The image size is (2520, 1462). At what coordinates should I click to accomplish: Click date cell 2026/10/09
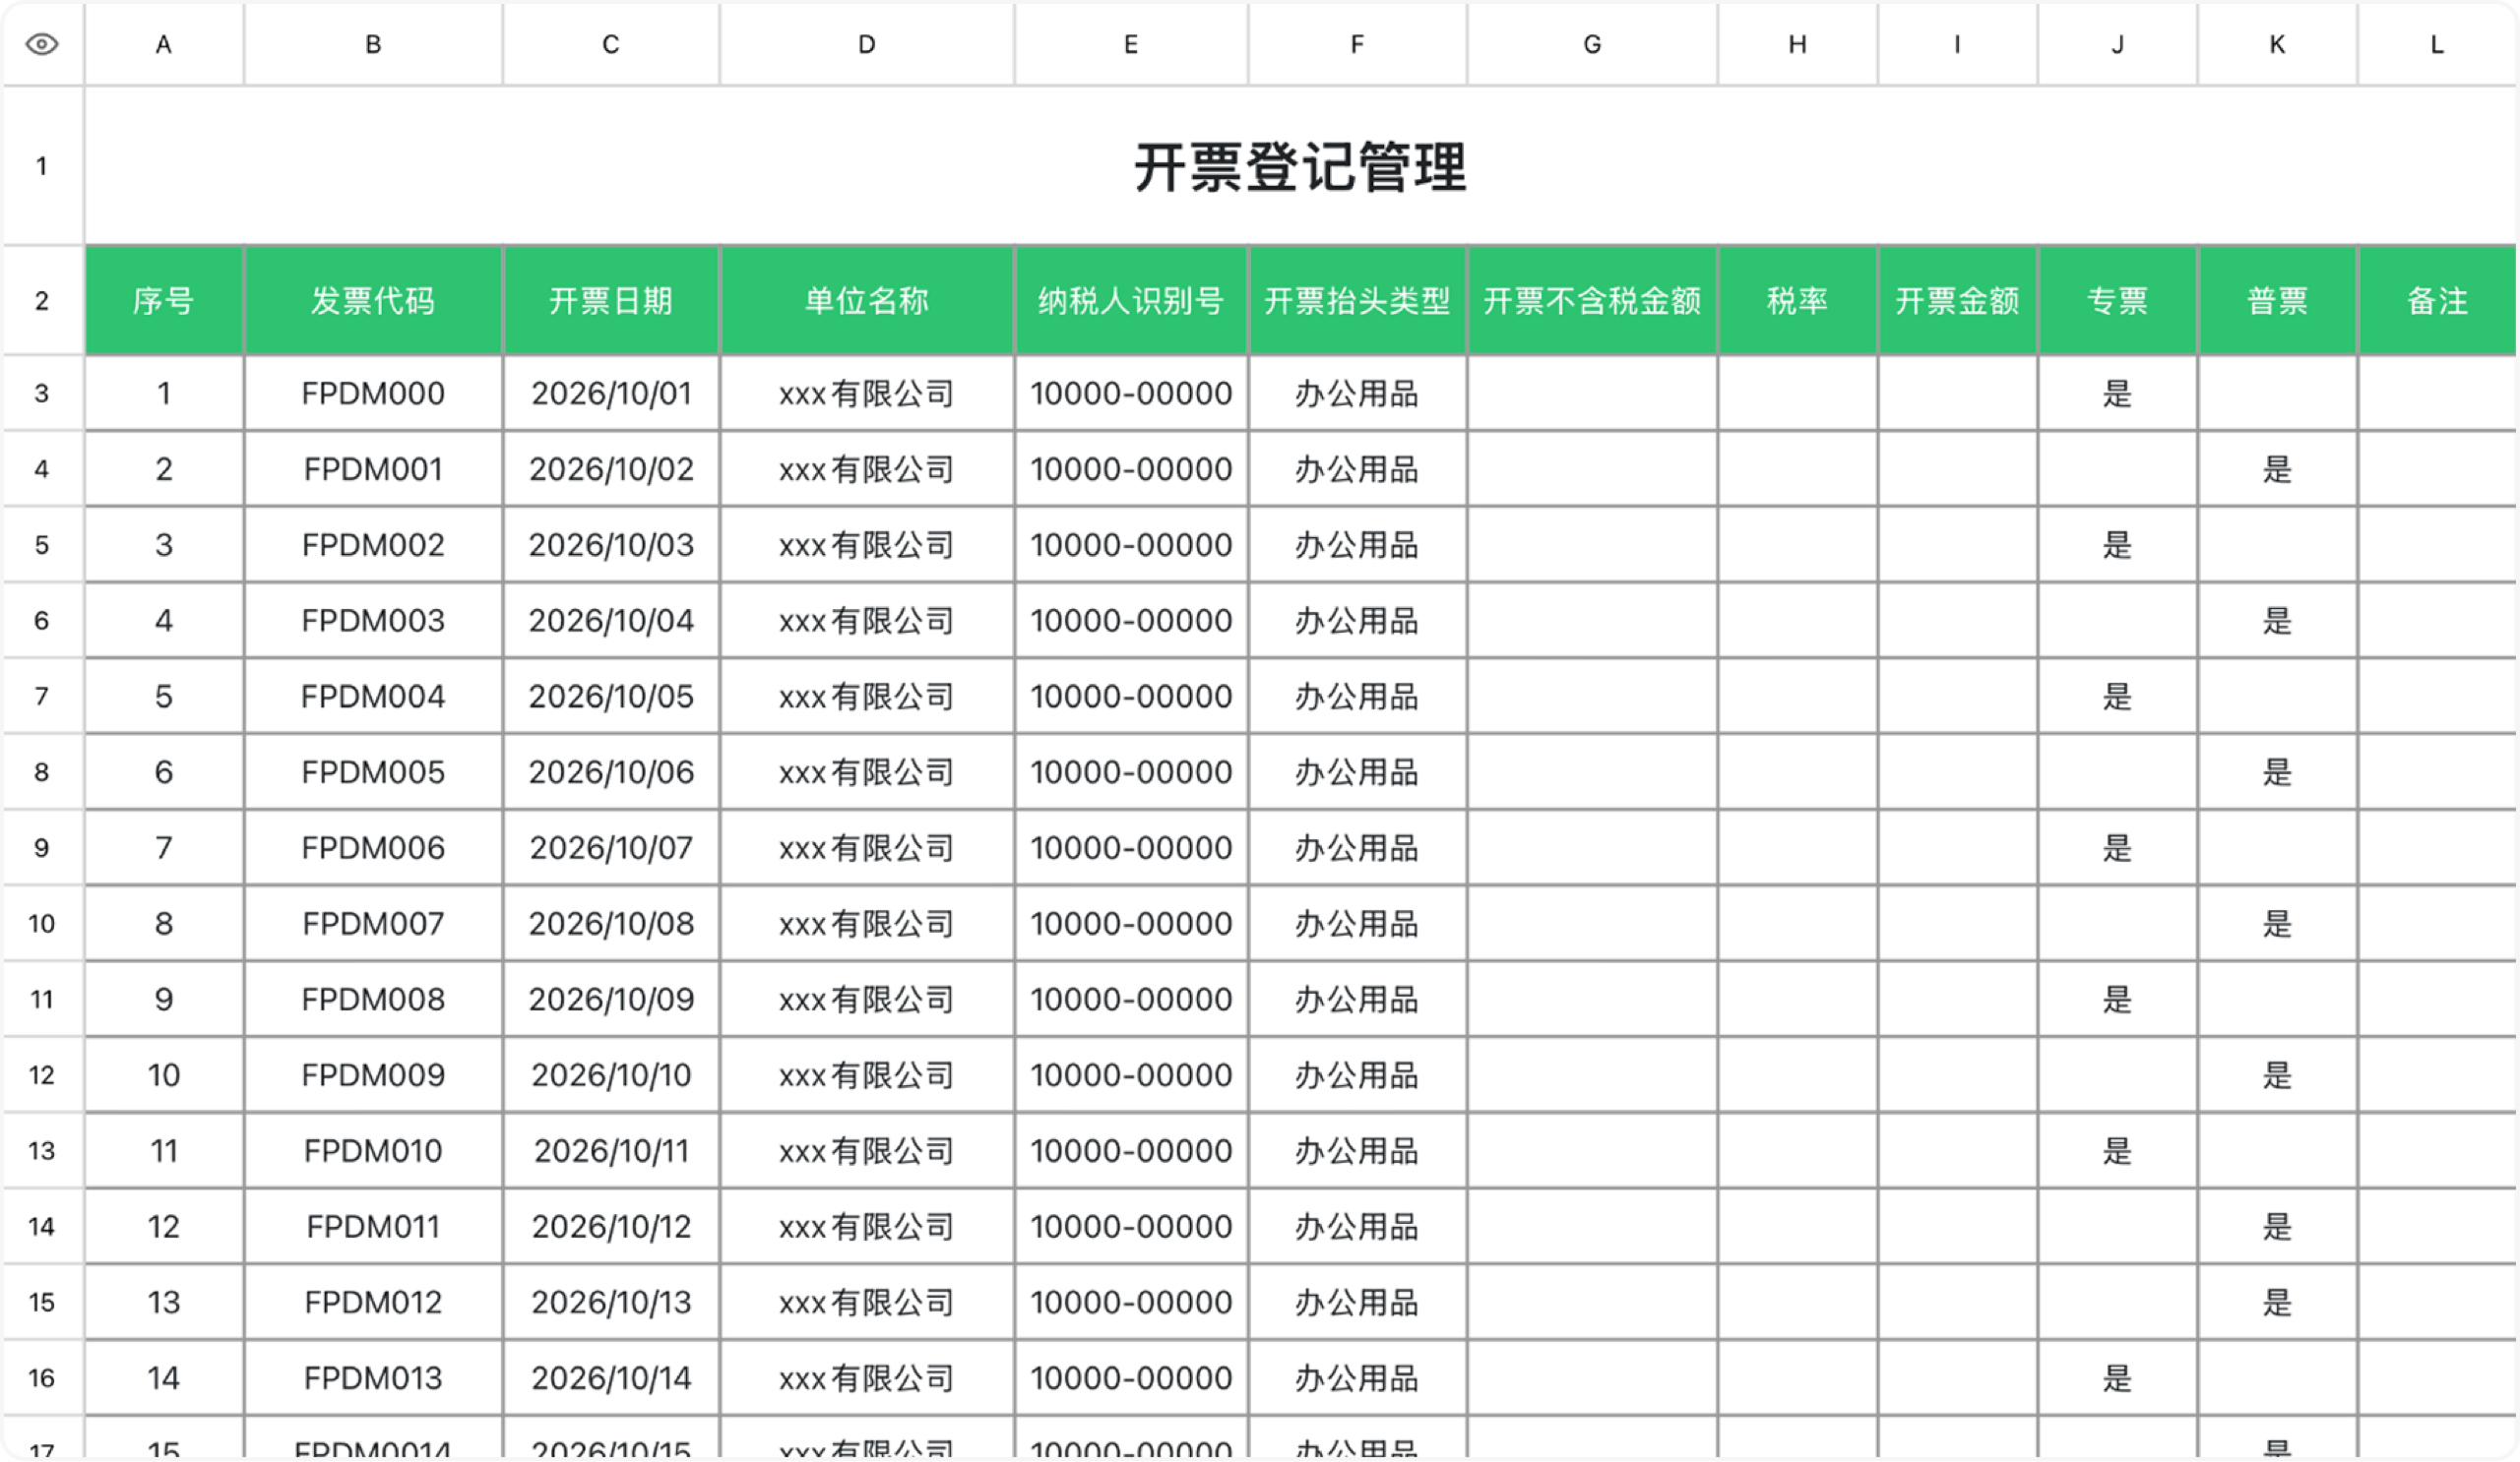(611, 1000)
